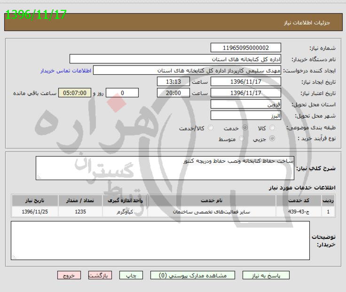This screenshot has height=292, width=346.
Task: Select the کالا category radio button
Action: click(x=273, y=127)
